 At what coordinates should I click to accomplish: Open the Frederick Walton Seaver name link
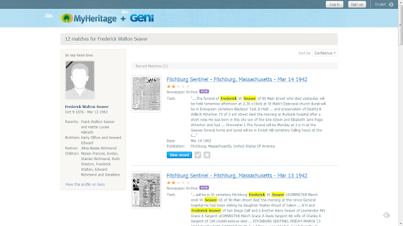[87, 107]
